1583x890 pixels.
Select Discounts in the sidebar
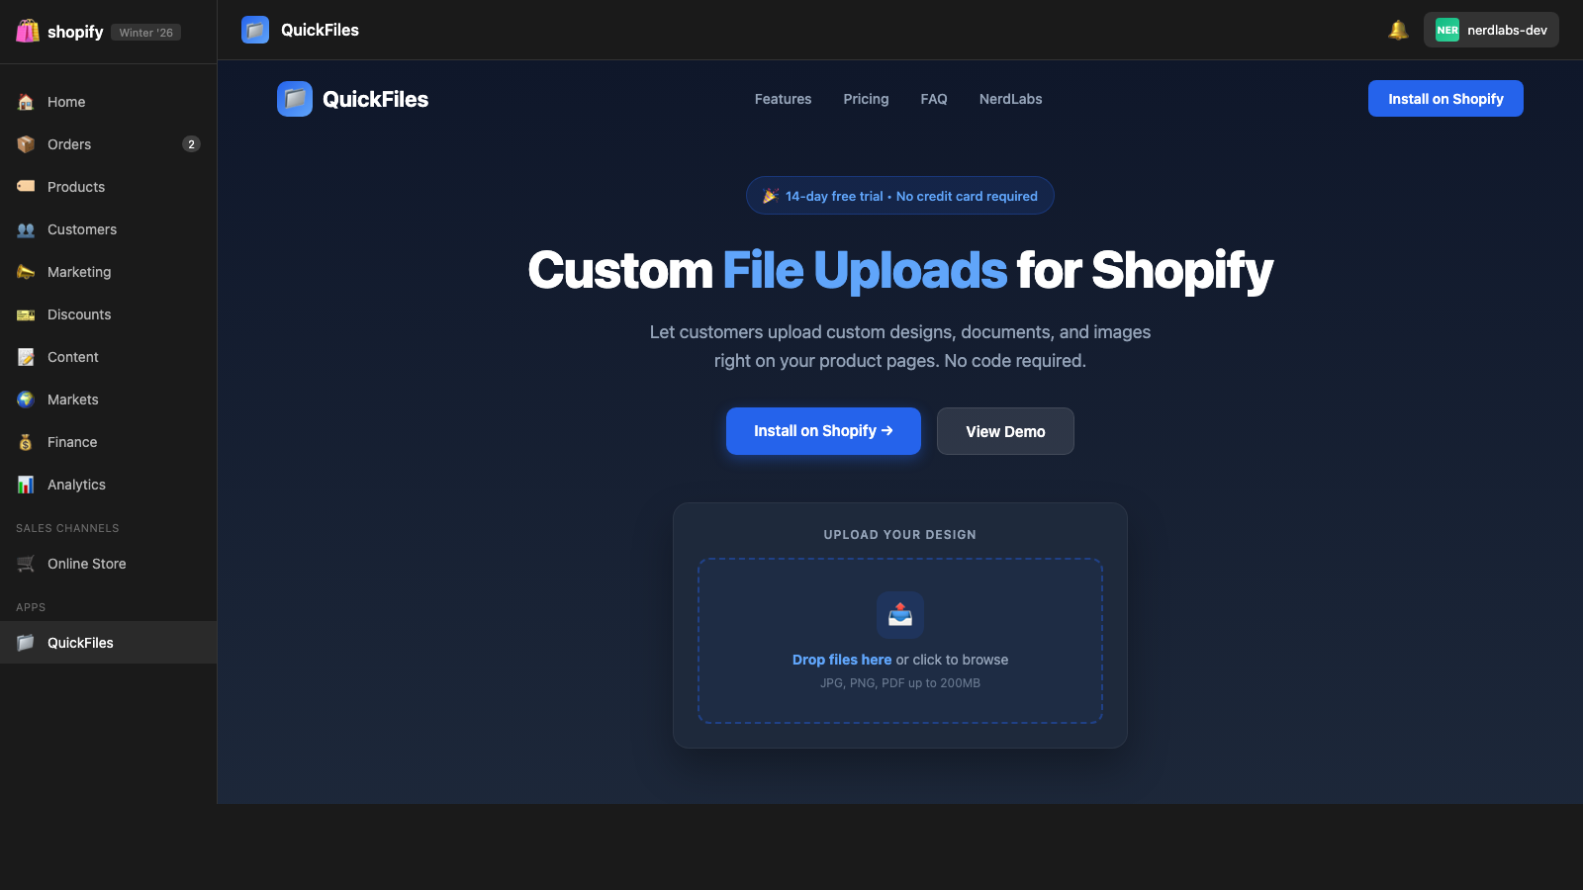click(x=109, y=314)
